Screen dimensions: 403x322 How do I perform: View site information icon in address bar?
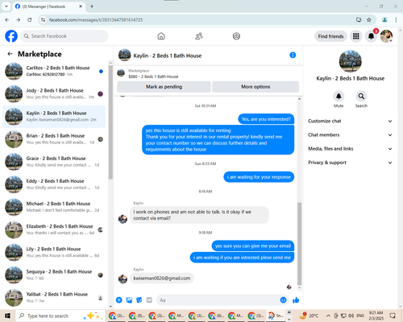pos(43,19)
